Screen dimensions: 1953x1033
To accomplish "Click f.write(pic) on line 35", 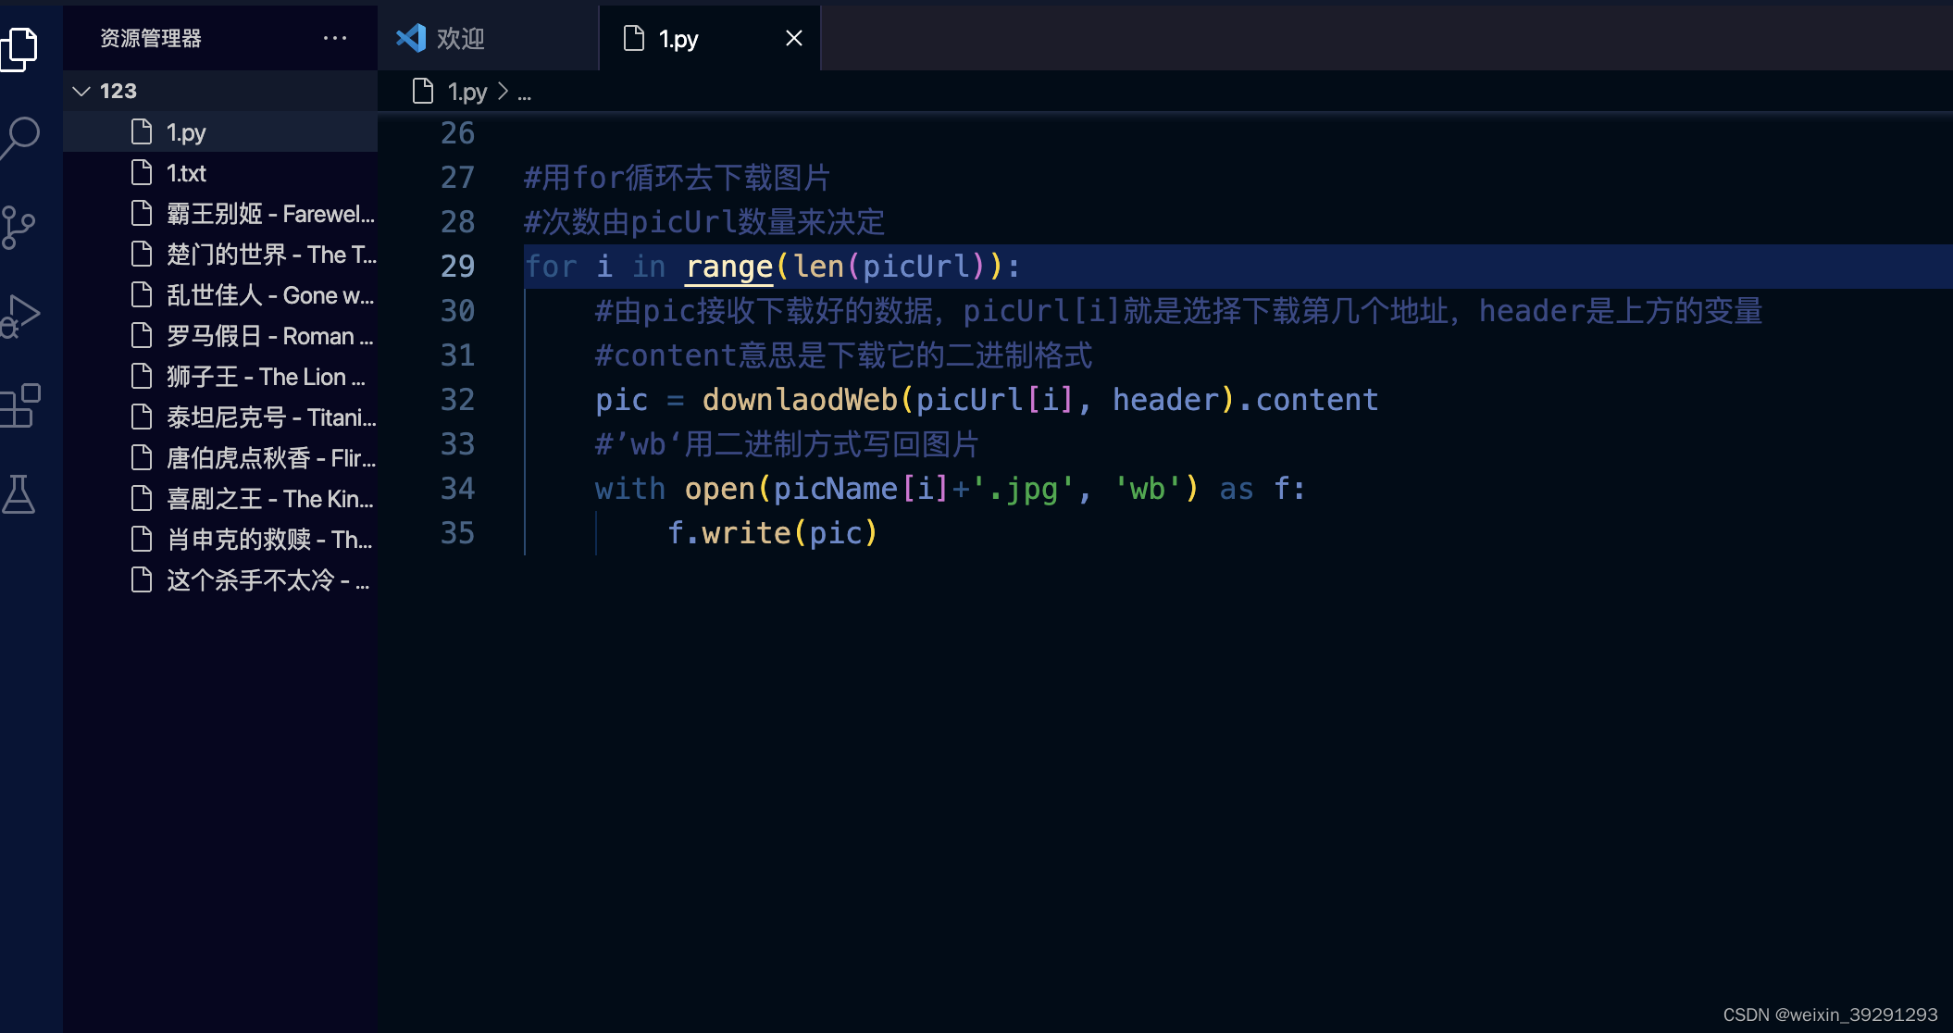I will tap(772, 533).
